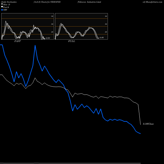The height and width of the screenshot is (164, 164).
Task: Click the 20 level label in FULL chart
Action: click(x=106, y=32)
